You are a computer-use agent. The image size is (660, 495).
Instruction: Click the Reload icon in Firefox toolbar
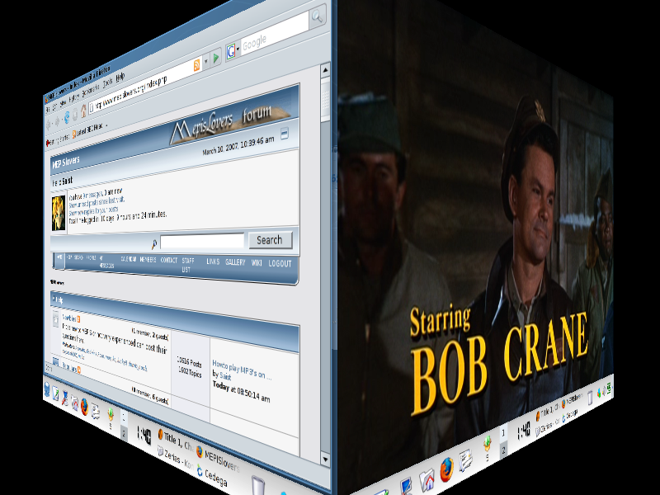67,118
